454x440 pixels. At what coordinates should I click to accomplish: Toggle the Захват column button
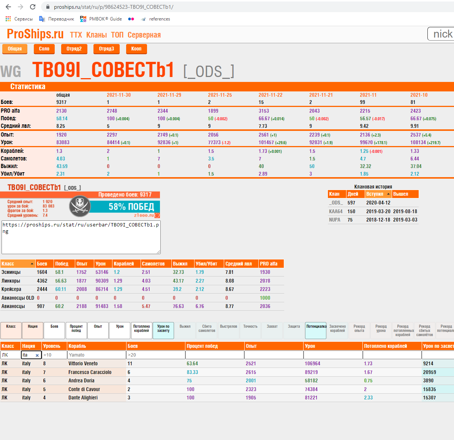pyautogui.click(x=272, y=330)
